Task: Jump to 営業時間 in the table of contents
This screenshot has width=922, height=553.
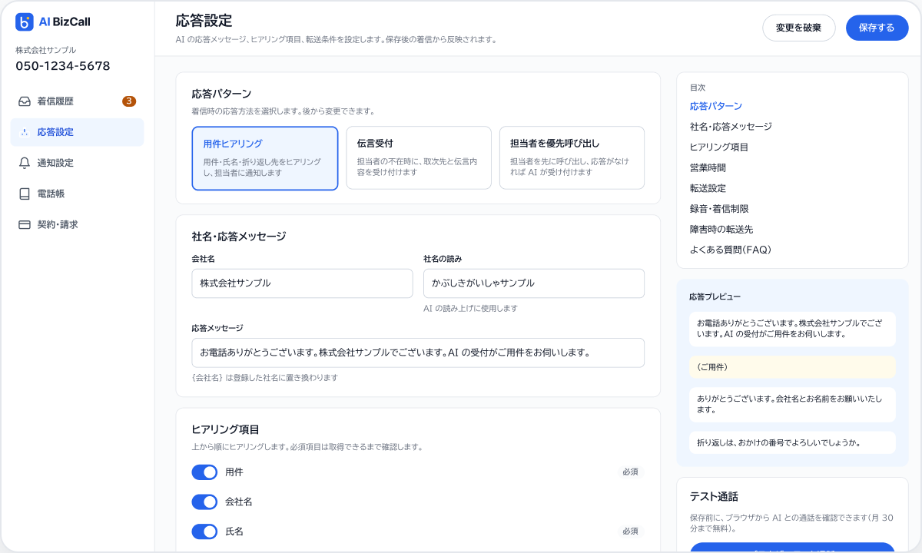Action: [x=708, y=167]
